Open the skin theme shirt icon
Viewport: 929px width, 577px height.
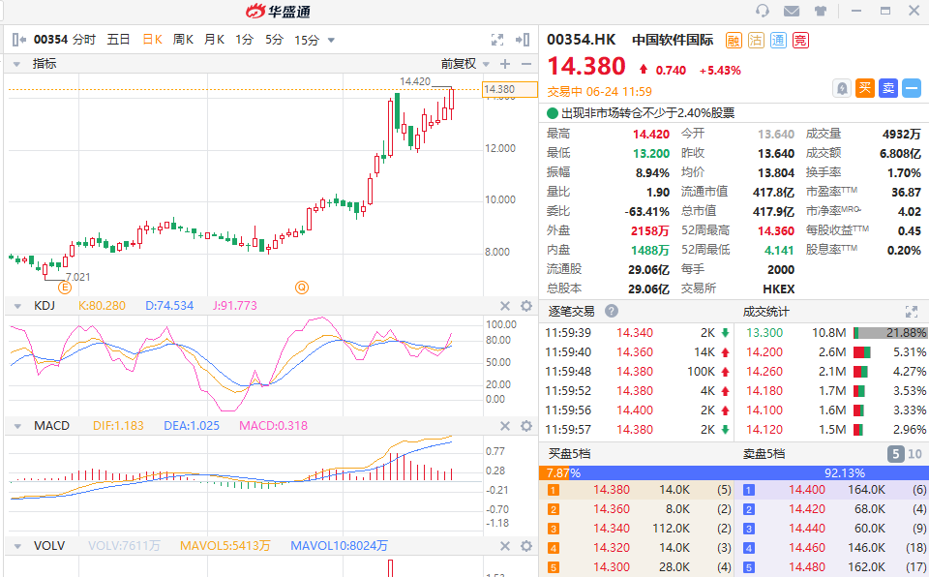pos(821,12)
